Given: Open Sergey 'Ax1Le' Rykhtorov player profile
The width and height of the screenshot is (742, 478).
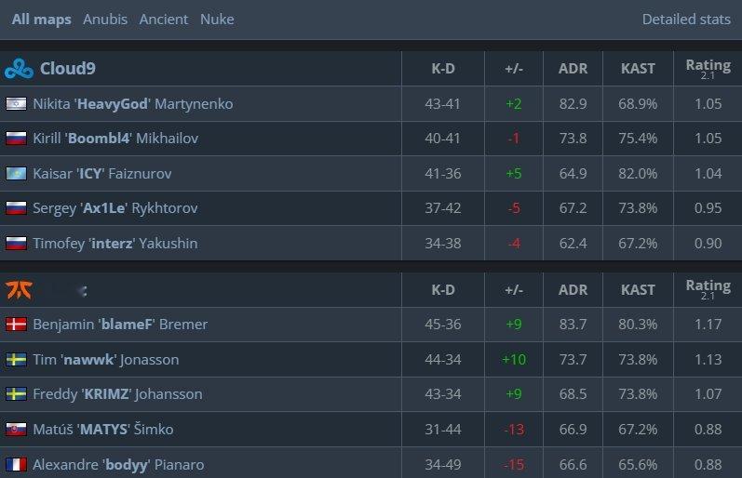Looking at the screenshot, I should click(115, 208).
